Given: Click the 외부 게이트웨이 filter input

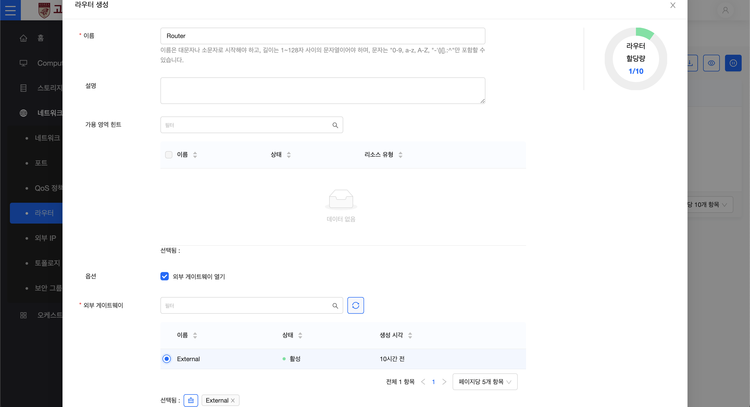Looking at the screenshot, I should click(x=252, y=305).
